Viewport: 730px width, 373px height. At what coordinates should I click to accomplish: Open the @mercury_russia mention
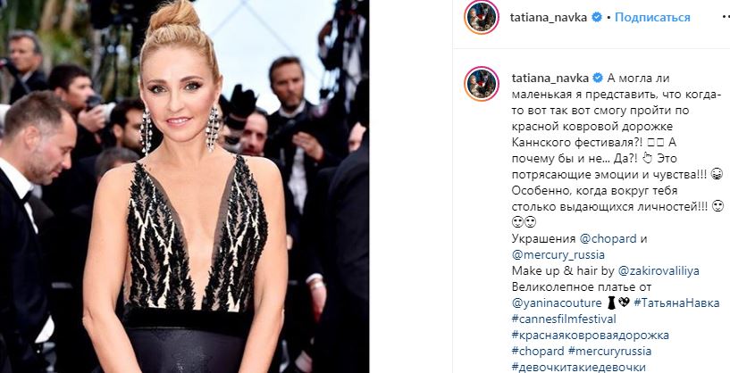click(x=558, y=255)
